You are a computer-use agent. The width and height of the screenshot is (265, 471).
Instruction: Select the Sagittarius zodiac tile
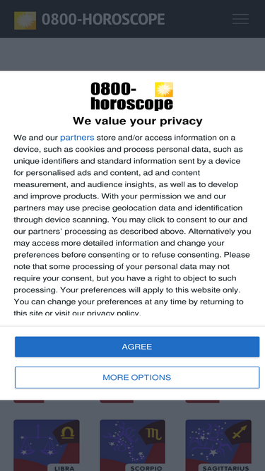click(218, 445)
